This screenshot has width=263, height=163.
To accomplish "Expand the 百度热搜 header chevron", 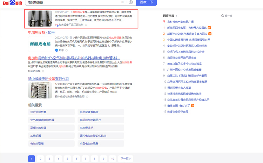I will click(176, 16).
